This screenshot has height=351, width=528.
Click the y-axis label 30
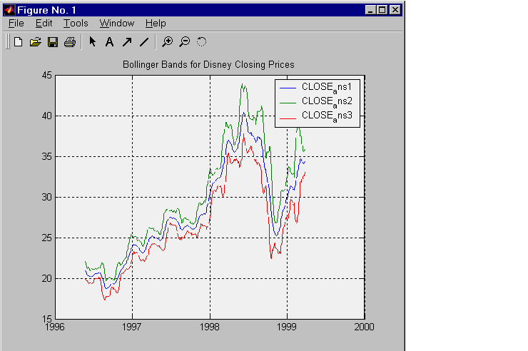click(47, 197)
